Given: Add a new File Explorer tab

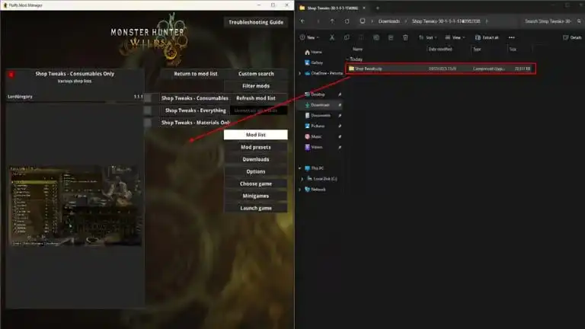Looking at the screenshot, I should coord(377,8).
